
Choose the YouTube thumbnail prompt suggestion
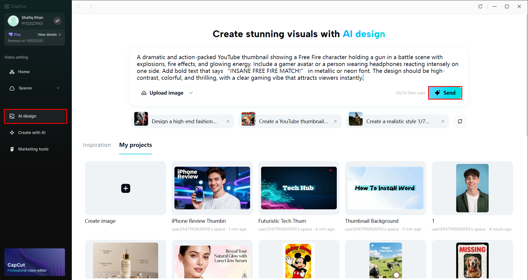point(290,121)
